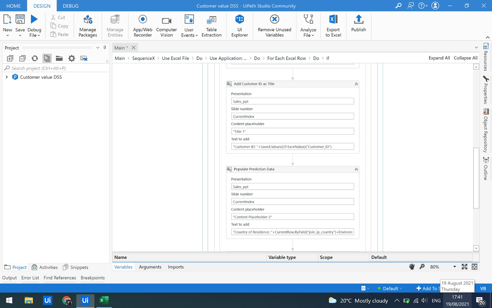Click designer vertical scrollbar thumb
Image resolution: width=492 pixels, height=308 pixels.
pyautogui.click(x=476, y=178)
